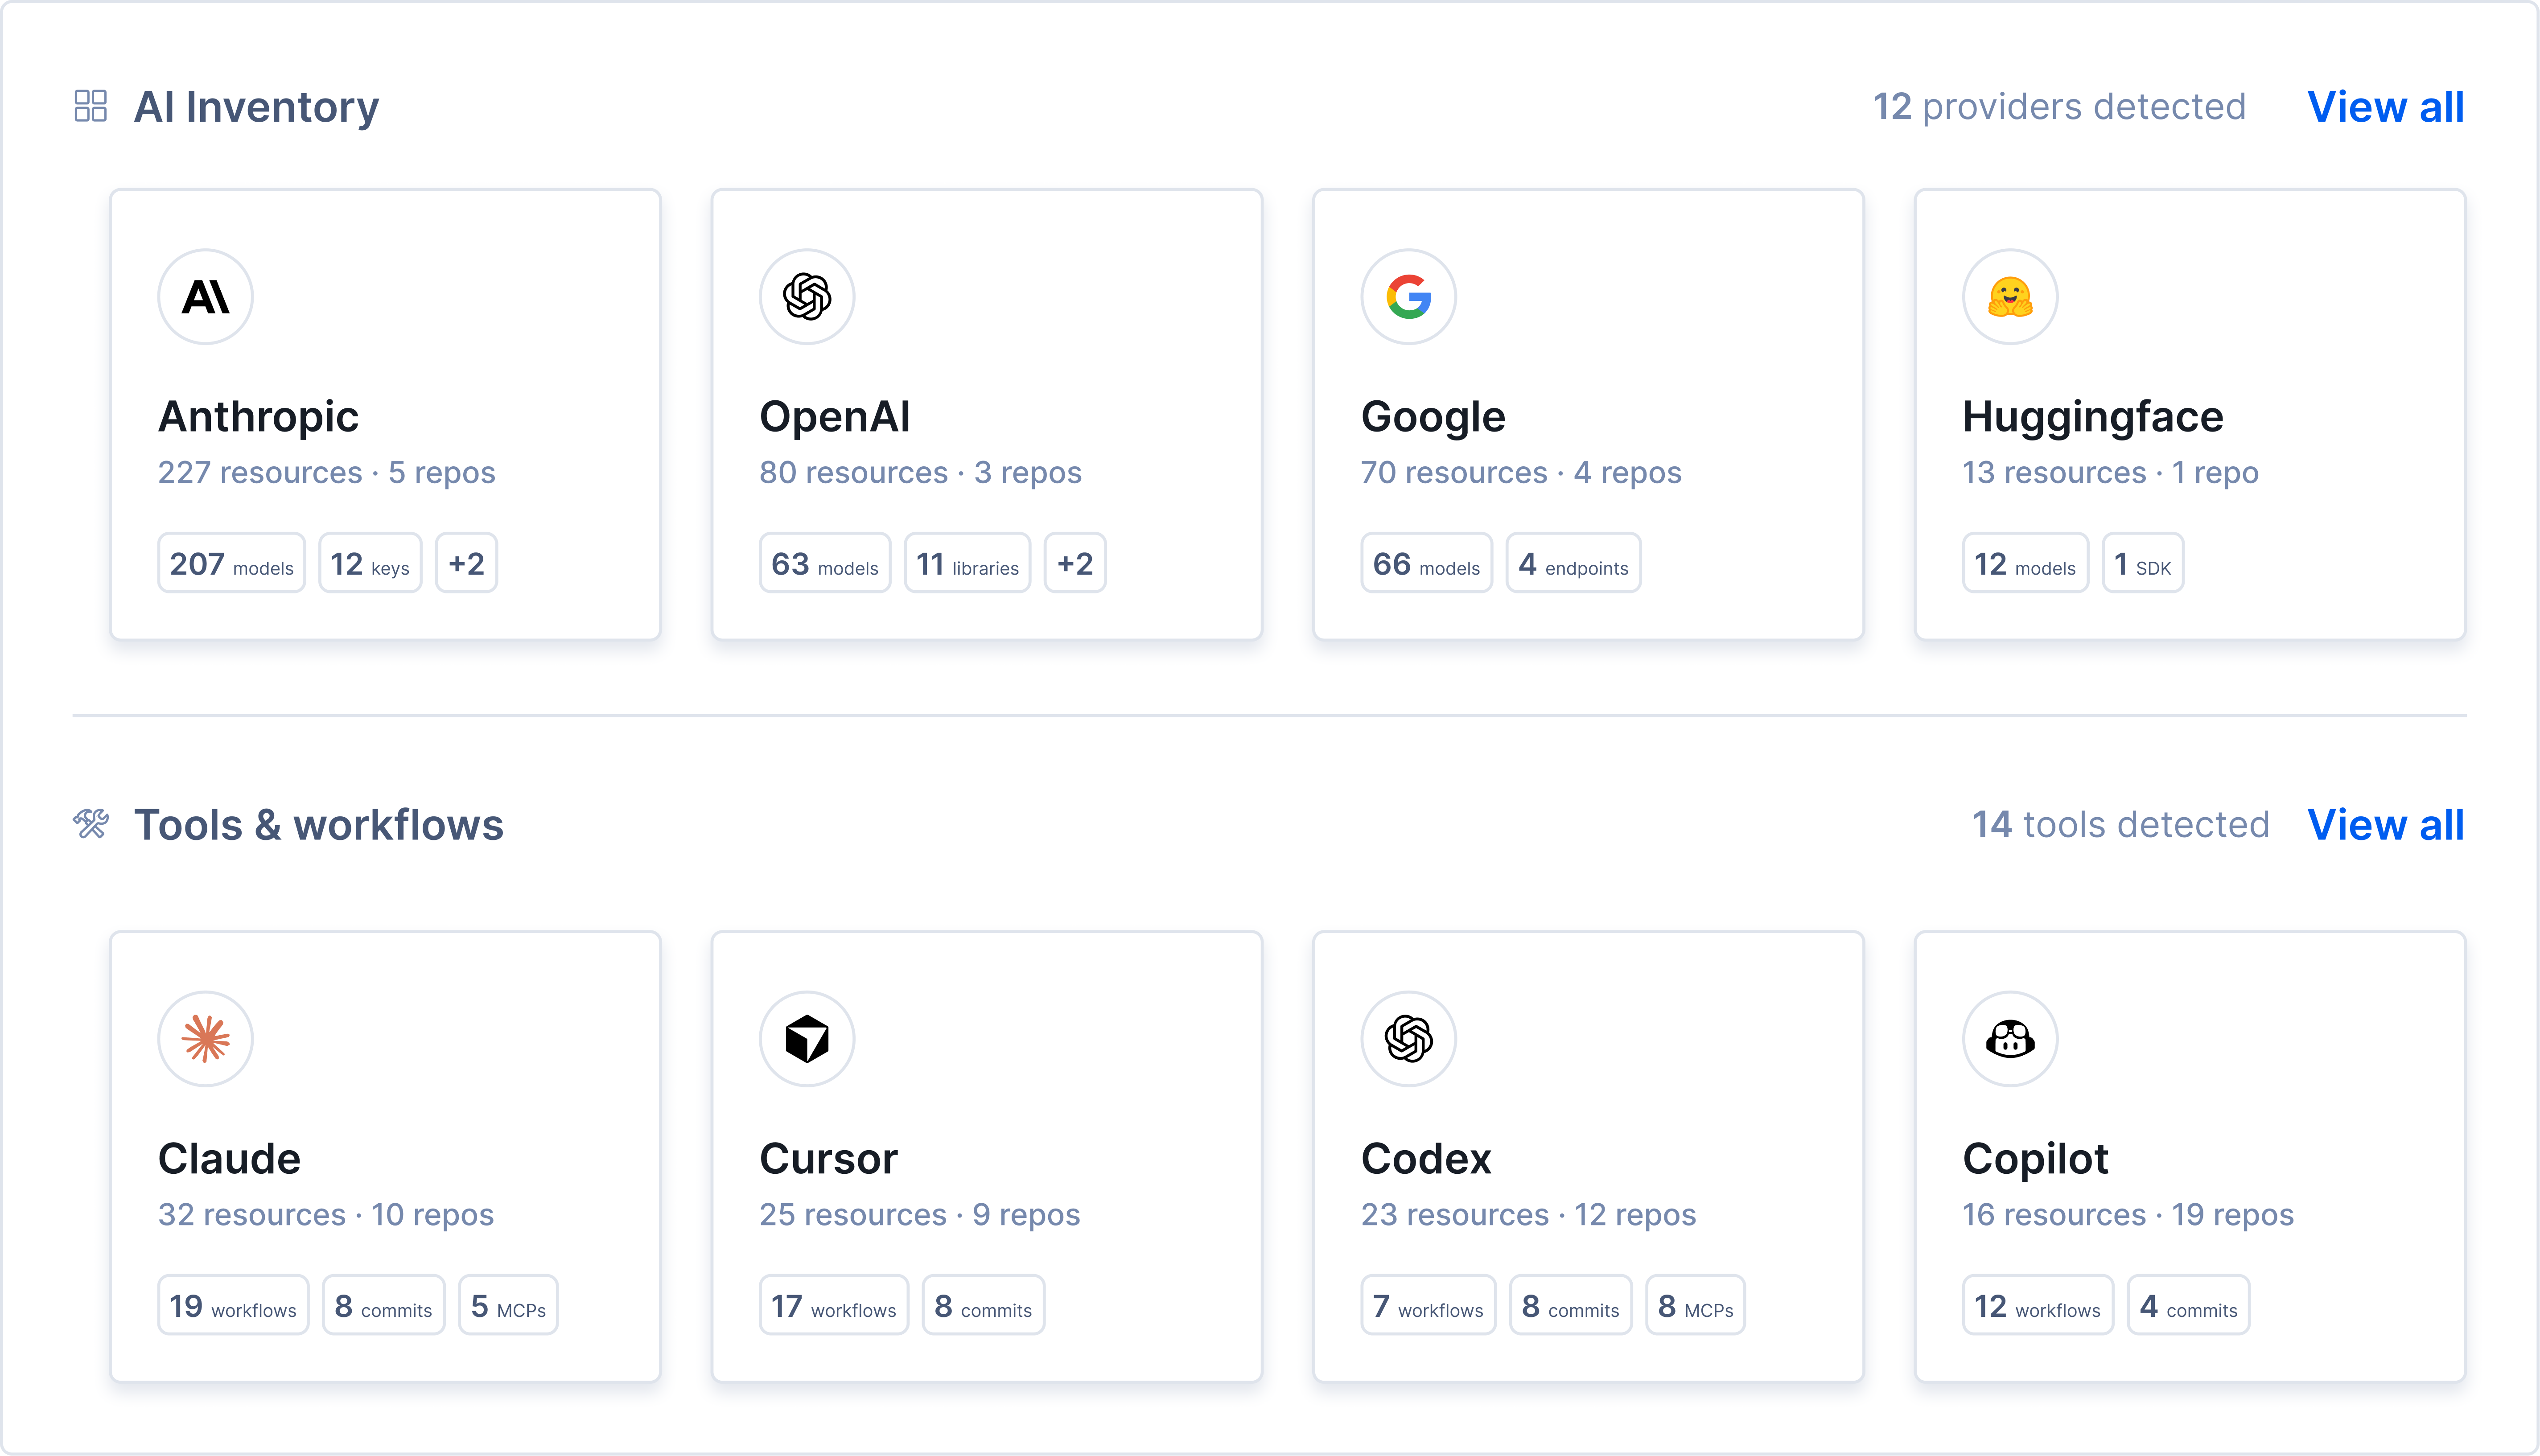
Task: Open View all for Tools & workflows
Action: pos(2385,825)
